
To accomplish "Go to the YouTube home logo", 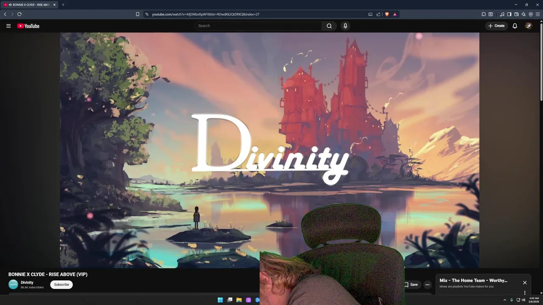I will [28, 26].
